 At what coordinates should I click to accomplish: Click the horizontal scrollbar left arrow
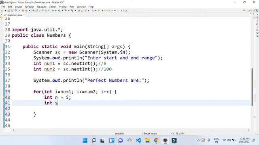point(13,130)
